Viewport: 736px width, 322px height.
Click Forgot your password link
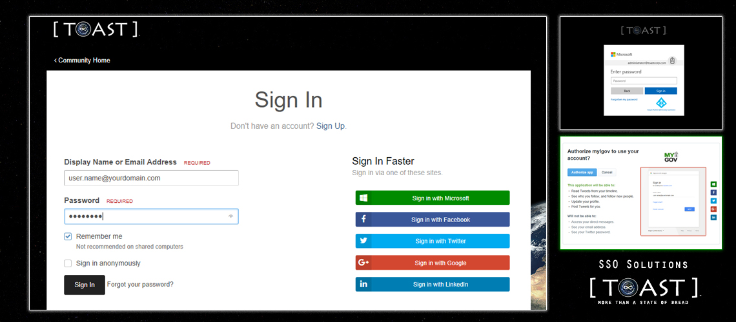[x=140, y=284]
